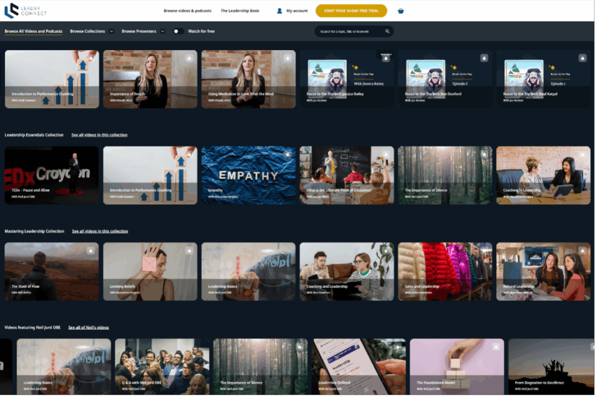Click lock icon on Importance of Breath video

189,58
